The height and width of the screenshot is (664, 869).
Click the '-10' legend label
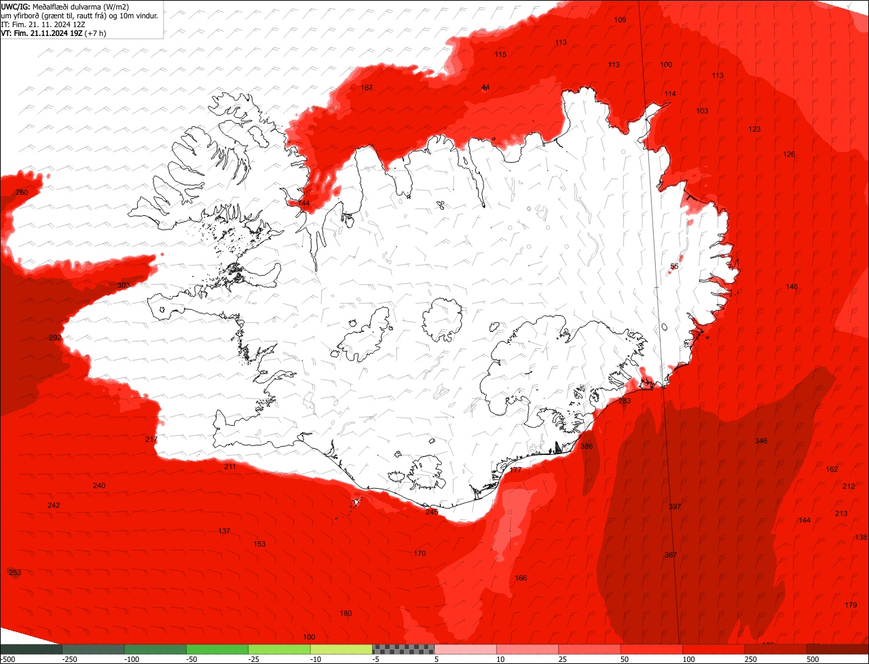click(317, 659)
